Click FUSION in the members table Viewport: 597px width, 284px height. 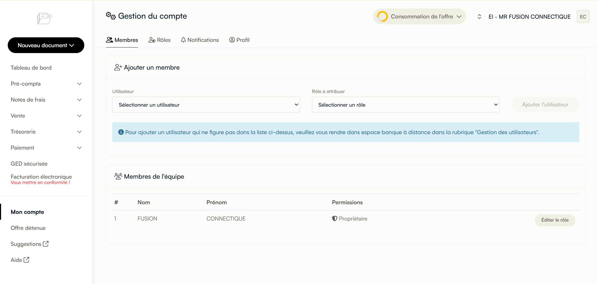click(147, 218)
